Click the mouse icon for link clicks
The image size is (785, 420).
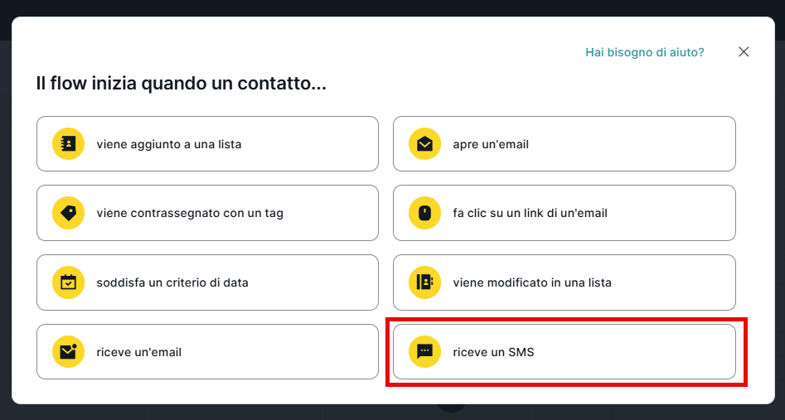424,213
